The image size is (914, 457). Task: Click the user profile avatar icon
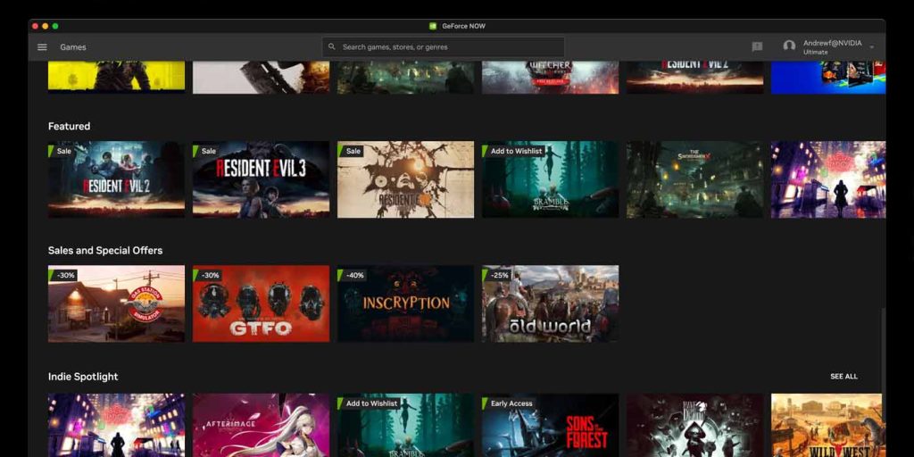click(x=789, y=46)
